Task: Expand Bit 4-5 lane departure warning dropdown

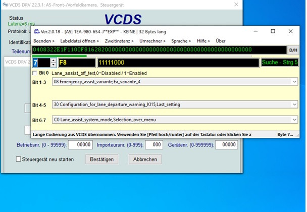Action: coord(294,104)
